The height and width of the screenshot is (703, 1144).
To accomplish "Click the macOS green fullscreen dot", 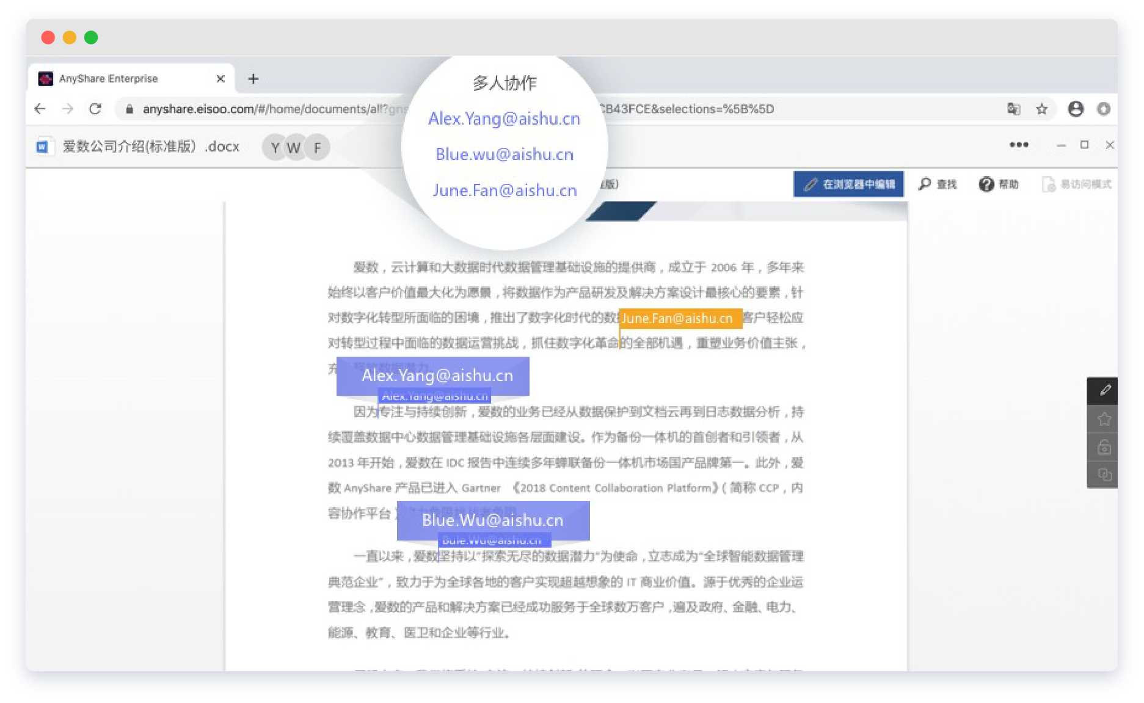I will (91, 37).
